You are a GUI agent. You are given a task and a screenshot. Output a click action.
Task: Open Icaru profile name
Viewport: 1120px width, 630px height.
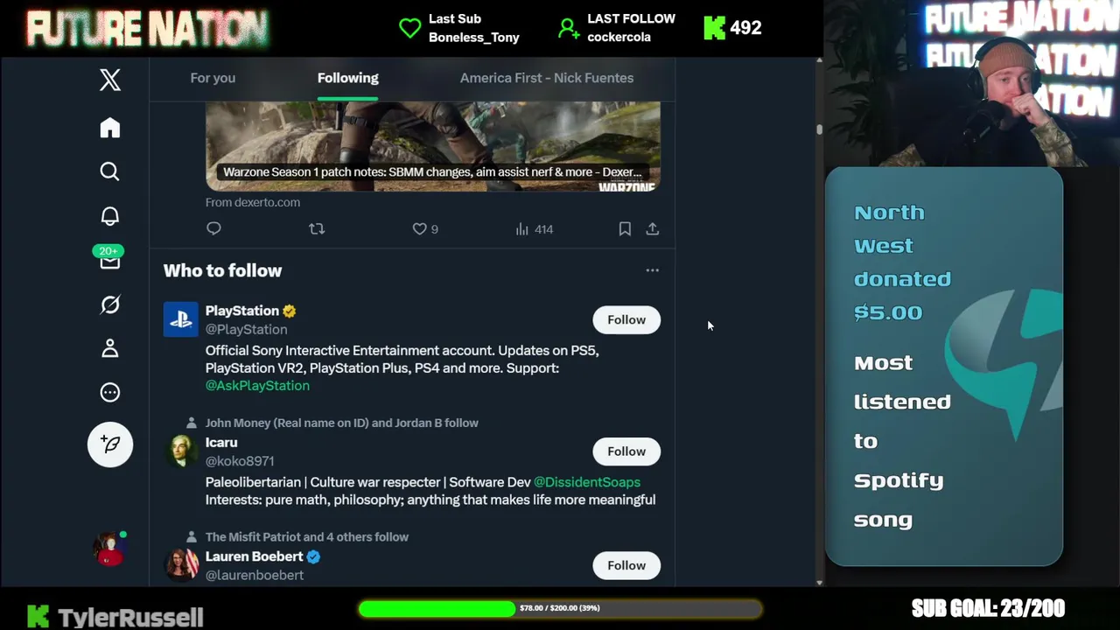[x=221, y=443]
